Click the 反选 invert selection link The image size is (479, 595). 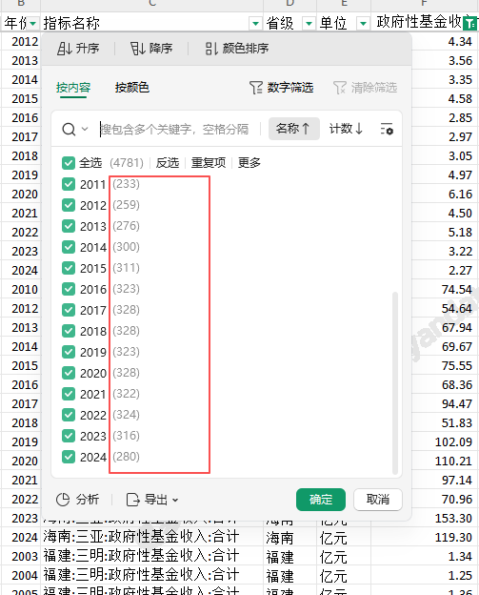tap(168, 163)
